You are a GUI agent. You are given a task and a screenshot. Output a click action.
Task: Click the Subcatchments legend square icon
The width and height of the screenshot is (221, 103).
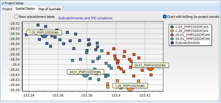[x=172, y=43]
